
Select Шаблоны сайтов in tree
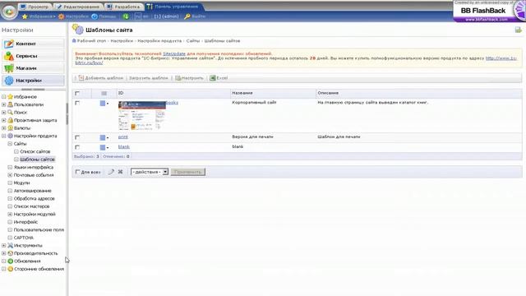tap(37, 160)
